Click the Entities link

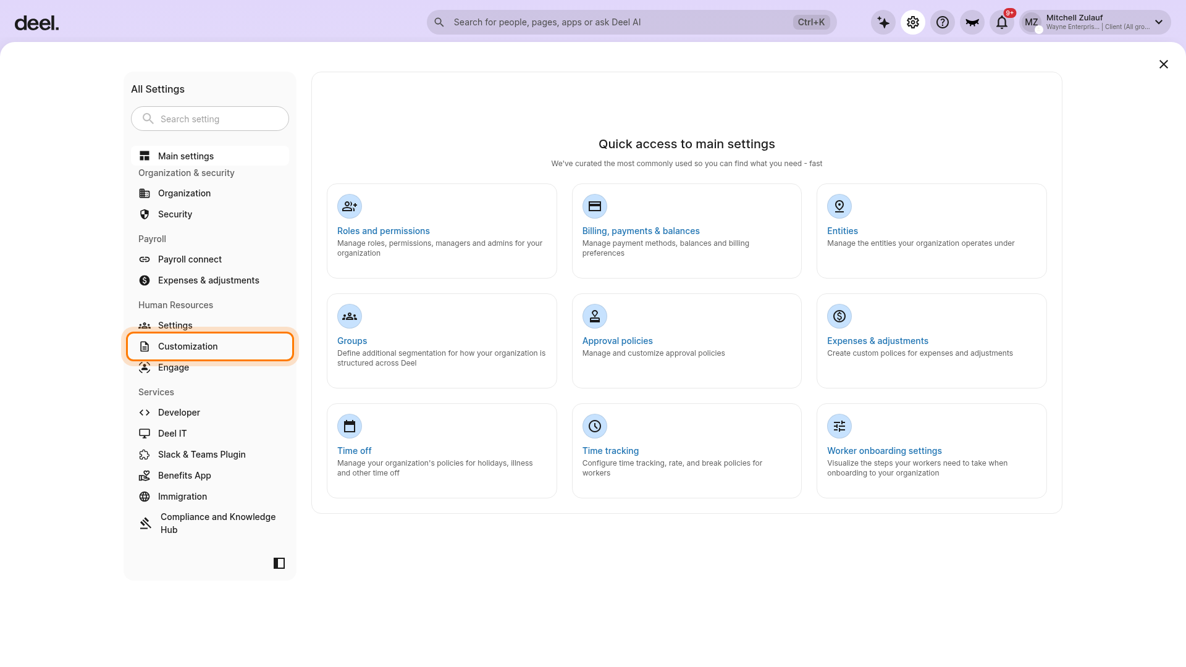tap(843, 231)
